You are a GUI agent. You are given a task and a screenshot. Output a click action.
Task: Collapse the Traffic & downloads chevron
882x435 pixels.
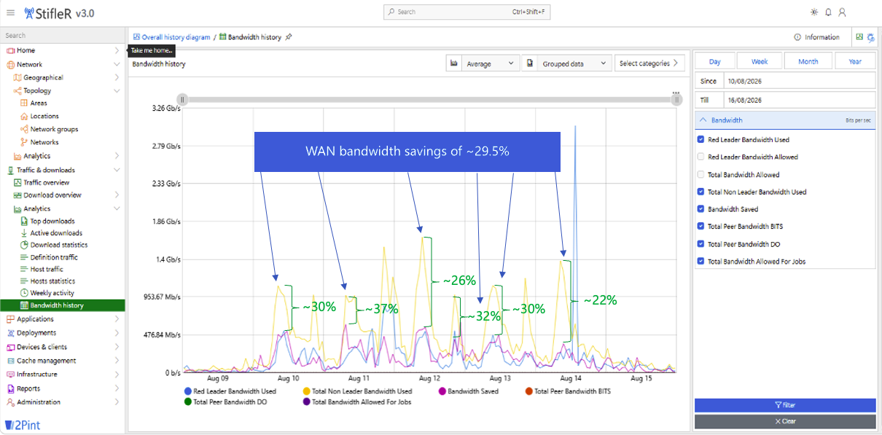[x=117, y=170]
